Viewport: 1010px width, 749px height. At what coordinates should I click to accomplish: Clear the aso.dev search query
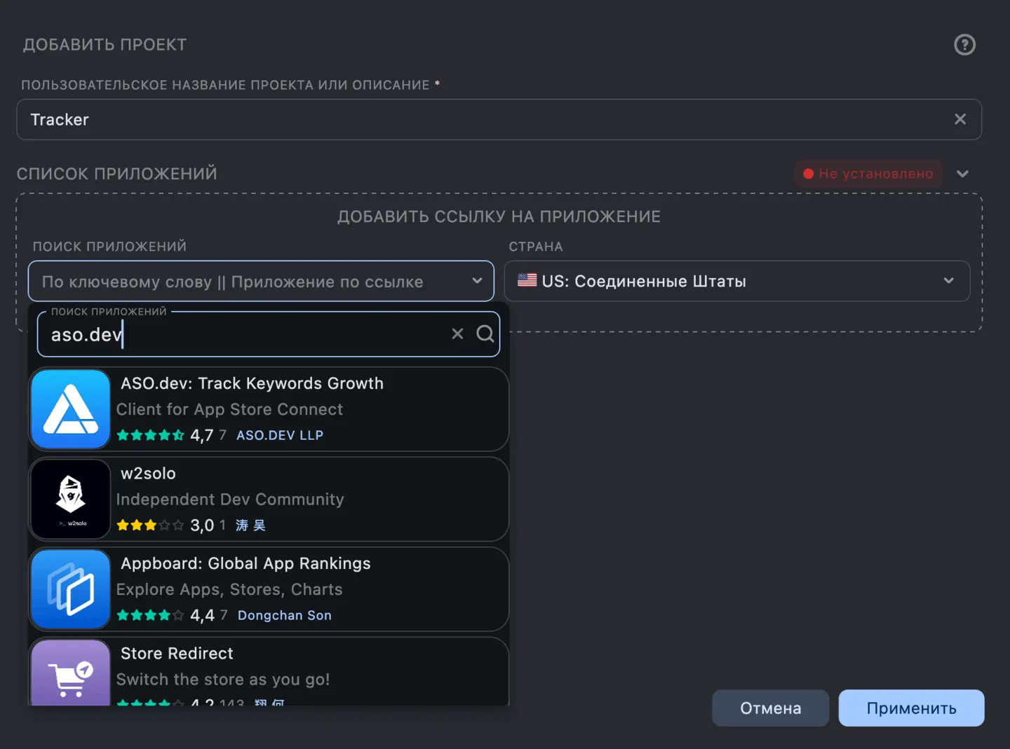pos(457,334)
